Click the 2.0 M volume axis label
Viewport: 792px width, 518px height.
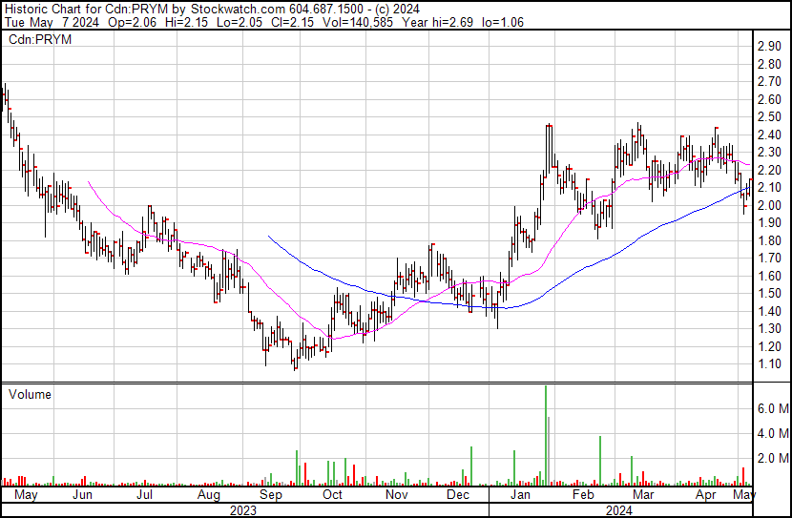point(772,458)
